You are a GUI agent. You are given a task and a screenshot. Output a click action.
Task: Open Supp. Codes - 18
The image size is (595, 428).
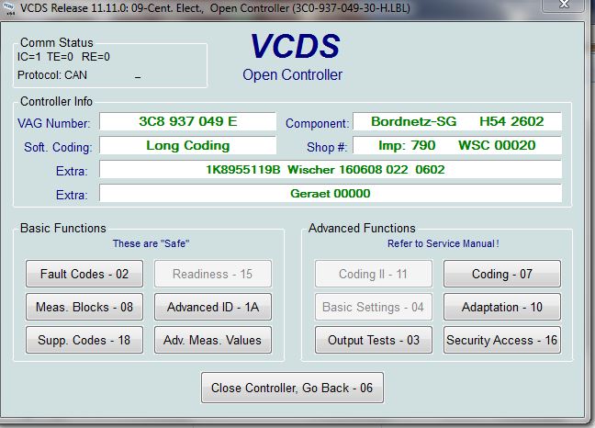[x=84, y=340]
